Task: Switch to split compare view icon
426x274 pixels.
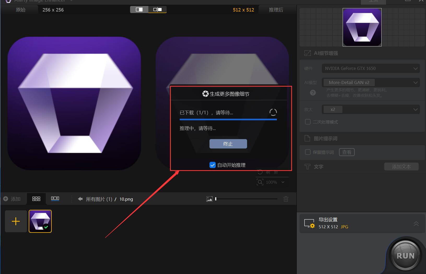Action: (157, 10)
